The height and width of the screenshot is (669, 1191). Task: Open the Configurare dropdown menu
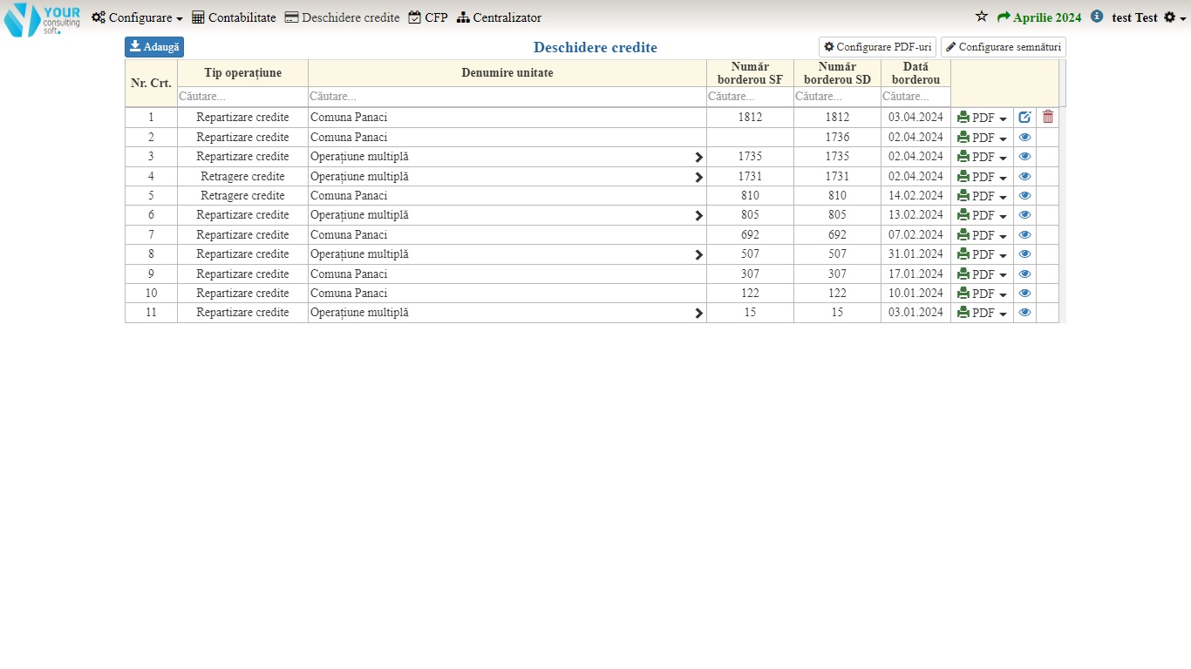pos(138,17)
